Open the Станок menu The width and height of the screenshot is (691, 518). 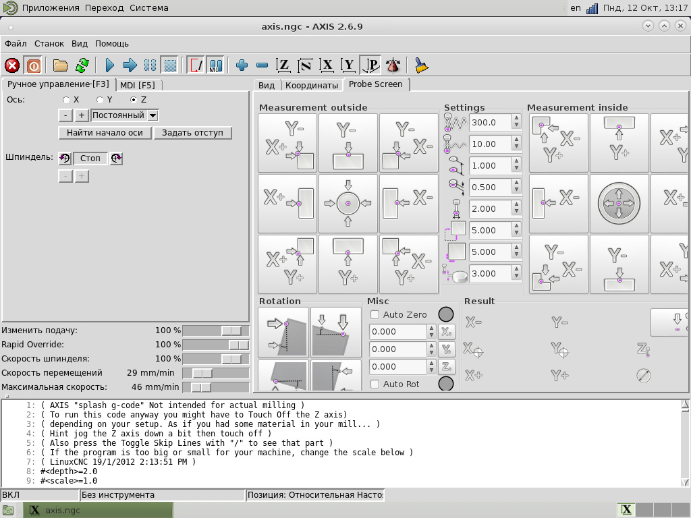coord(49,44)
